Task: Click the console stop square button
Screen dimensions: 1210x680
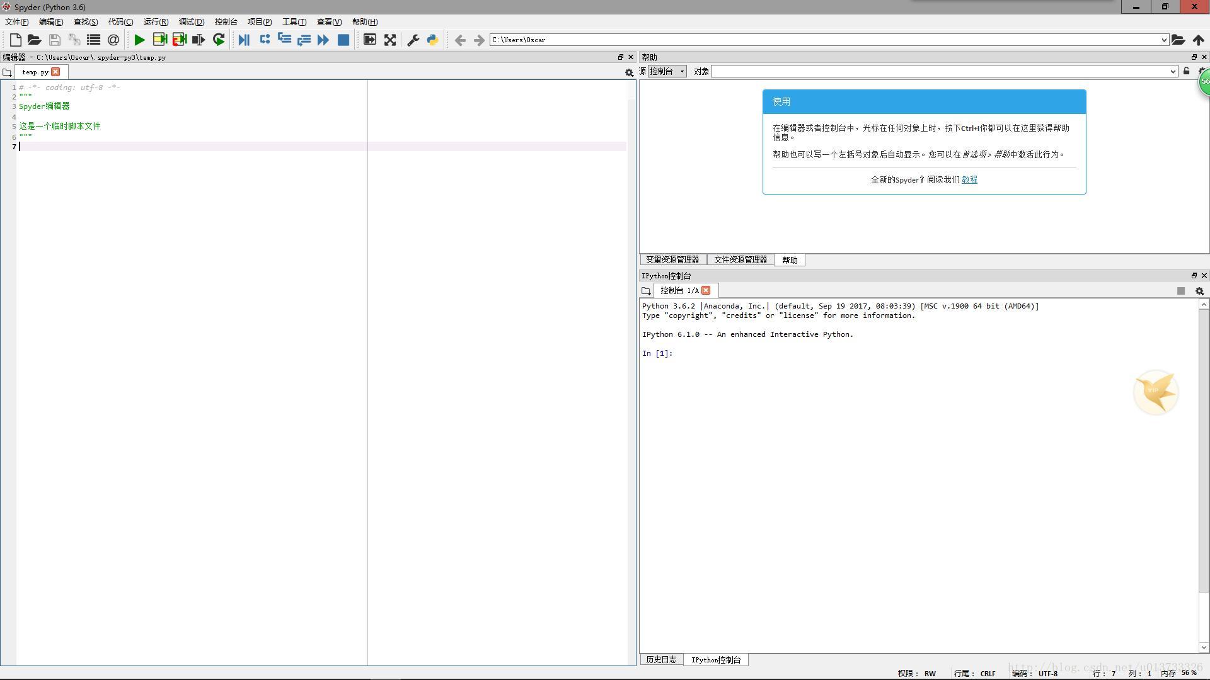Action: point(1181,291)
